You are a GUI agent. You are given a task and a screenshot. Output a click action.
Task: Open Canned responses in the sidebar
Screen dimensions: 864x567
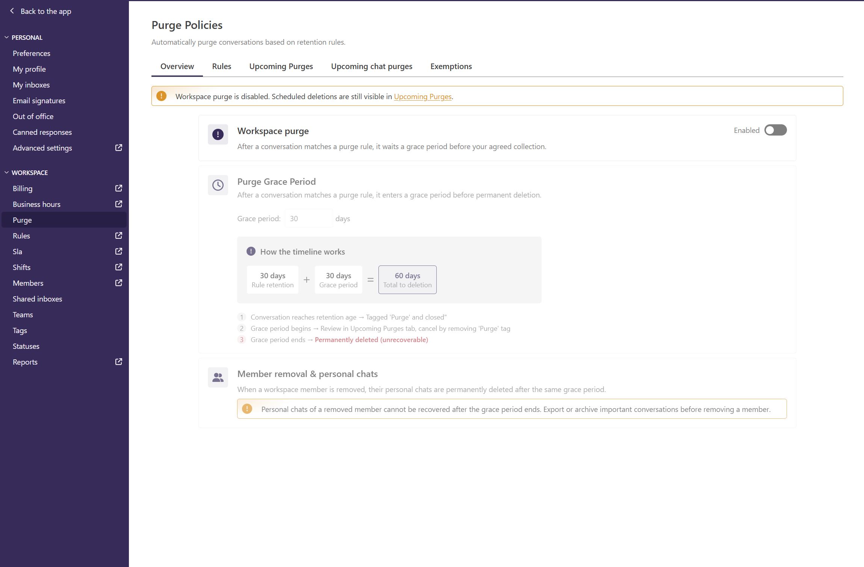pyautogui.click(x=42, y=132)
